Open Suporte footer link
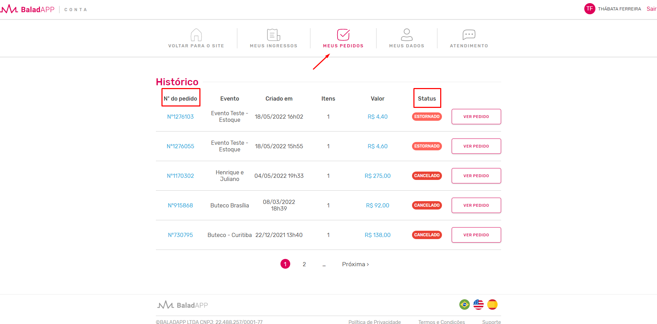Screen dimensions: 657x324 point(491,322)
